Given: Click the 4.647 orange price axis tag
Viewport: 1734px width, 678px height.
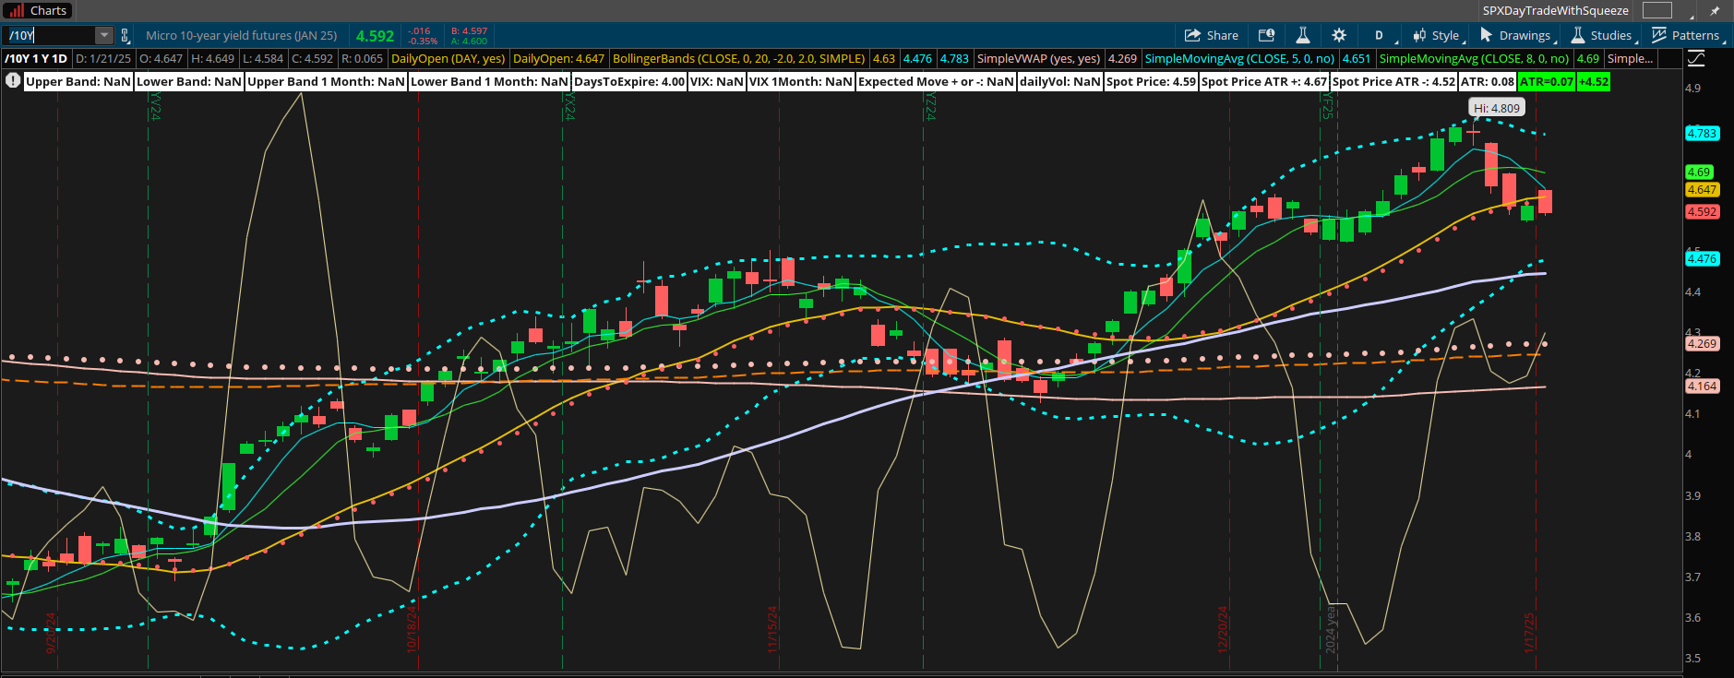Looking at the screenshot, I should [1702, 189].
